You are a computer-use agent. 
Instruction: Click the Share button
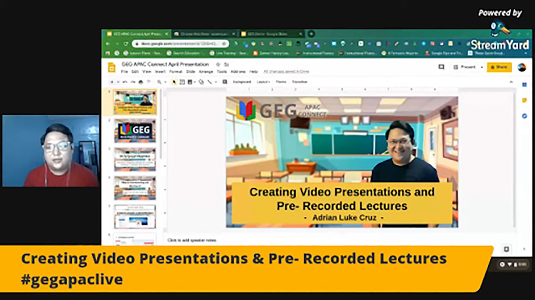click(499, 67)
